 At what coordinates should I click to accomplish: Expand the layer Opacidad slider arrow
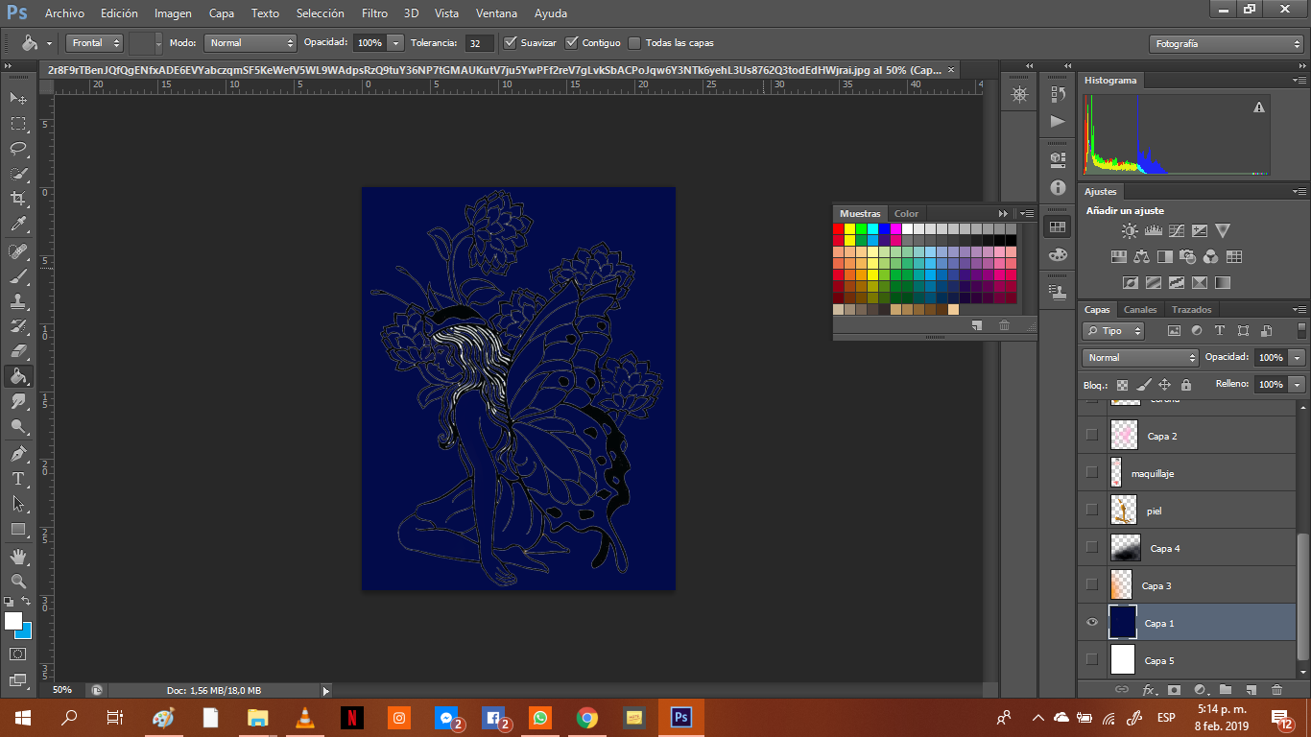(x=1298, y=358)
